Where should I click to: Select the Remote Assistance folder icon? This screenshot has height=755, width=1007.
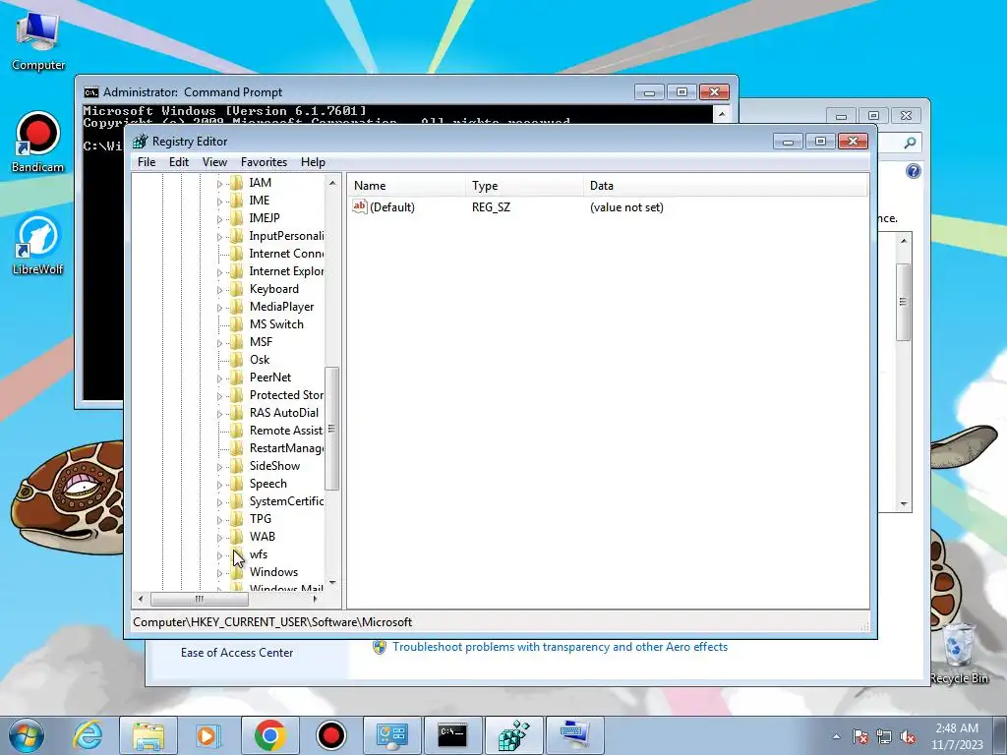click(x=236, y=431)
